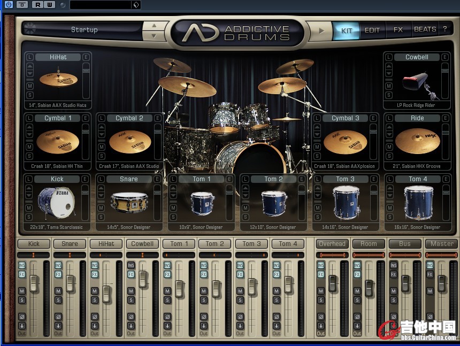The width and height of the screenshot is (460, 346).
Task: Mute the Kick mixer channel
Action: (22, 291)
